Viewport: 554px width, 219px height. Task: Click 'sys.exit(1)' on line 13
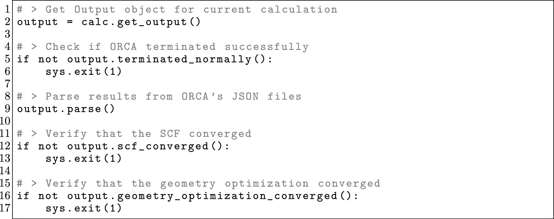pyautogui.click(x=84, y=159)
